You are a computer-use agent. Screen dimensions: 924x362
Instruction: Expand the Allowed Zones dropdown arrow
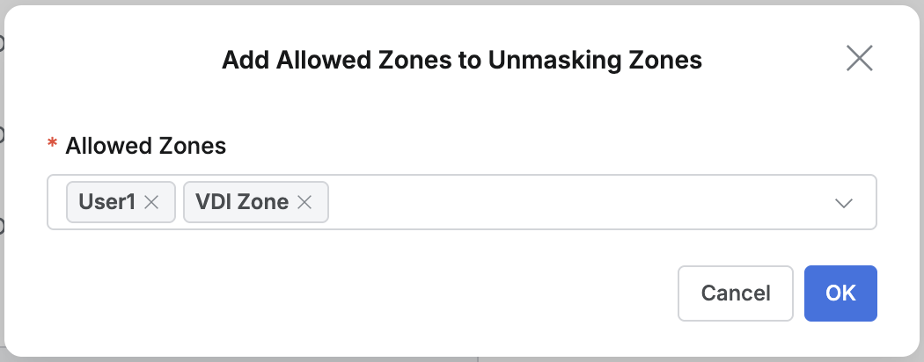[844, 203]
